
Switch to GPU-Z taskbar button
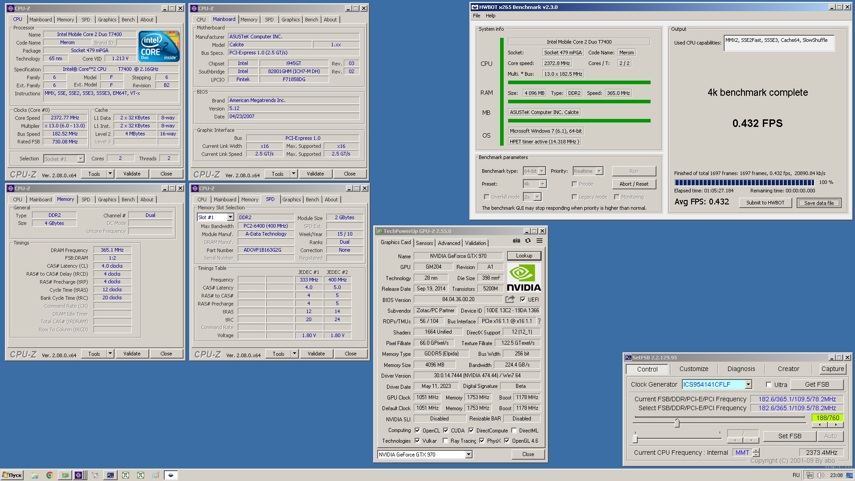point(65,475)
